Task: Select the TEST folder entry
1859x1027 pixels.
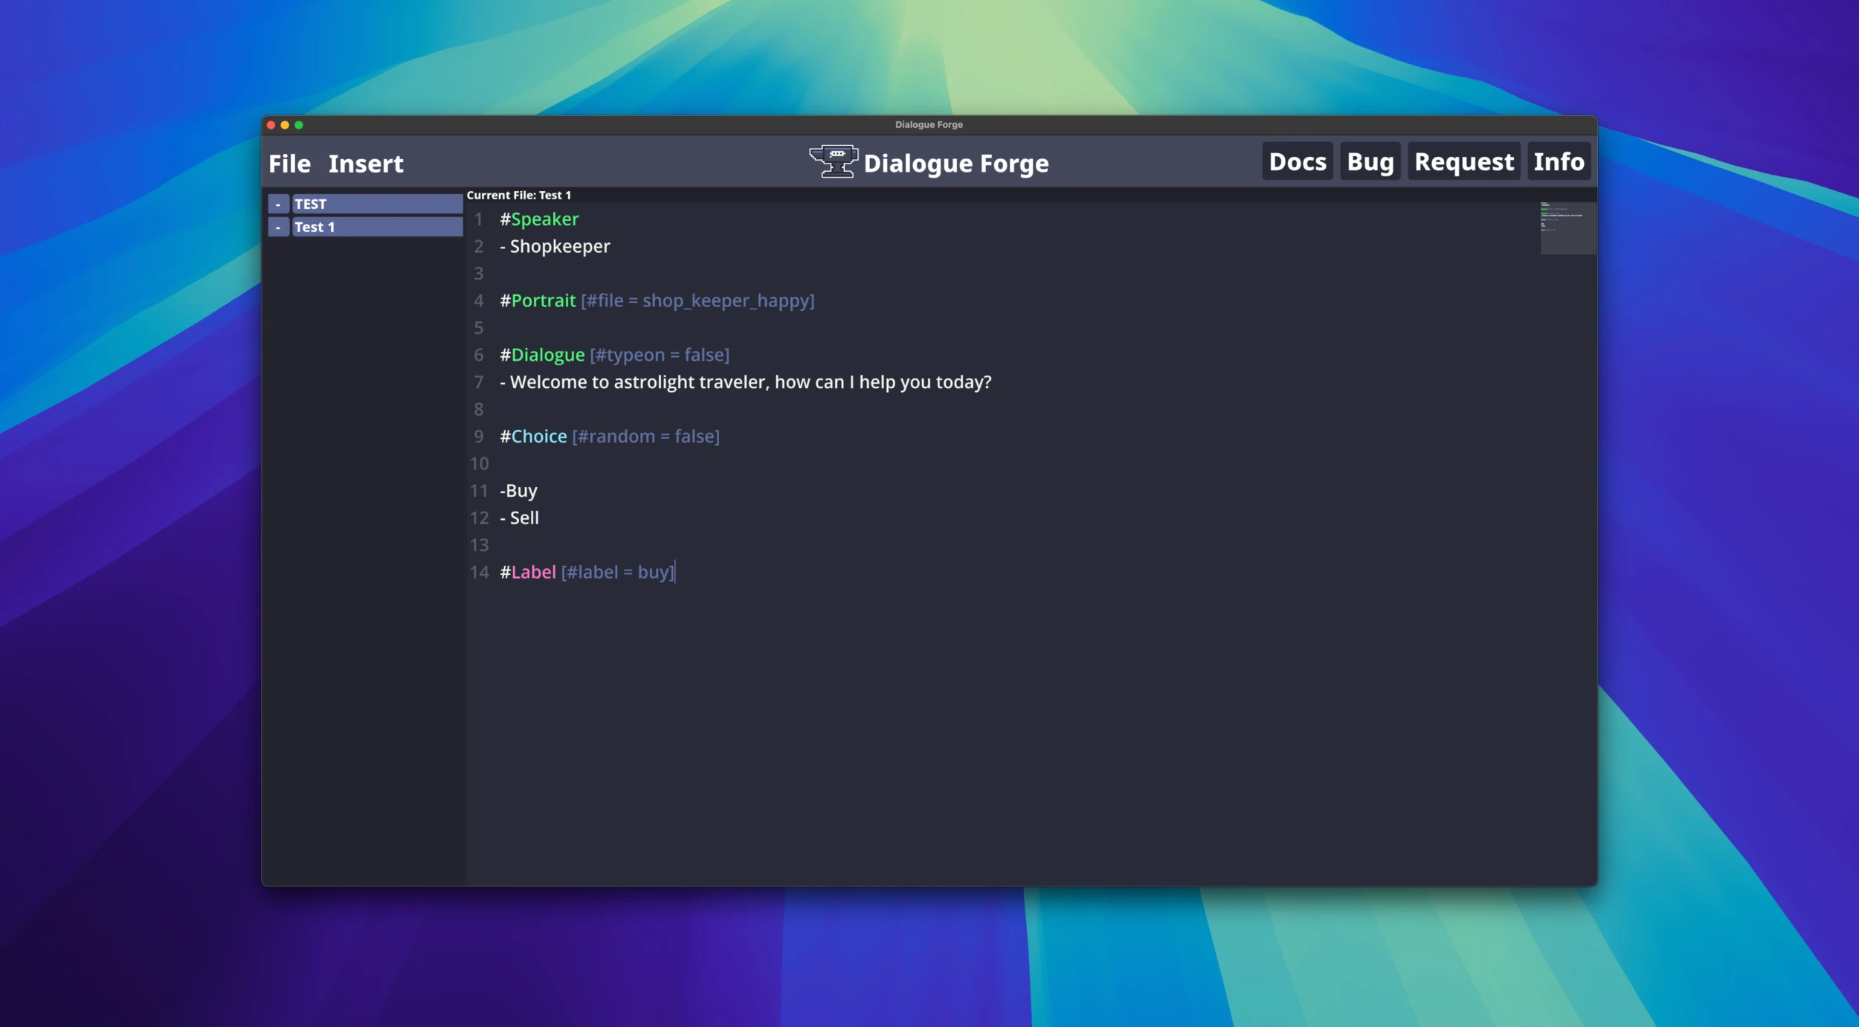Action: (x=376, y=204)
